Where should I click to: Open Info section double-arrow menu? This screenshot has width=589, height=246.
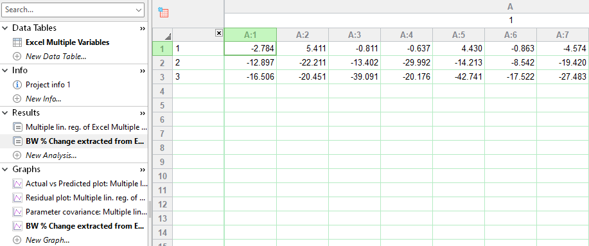click(143, 71)
